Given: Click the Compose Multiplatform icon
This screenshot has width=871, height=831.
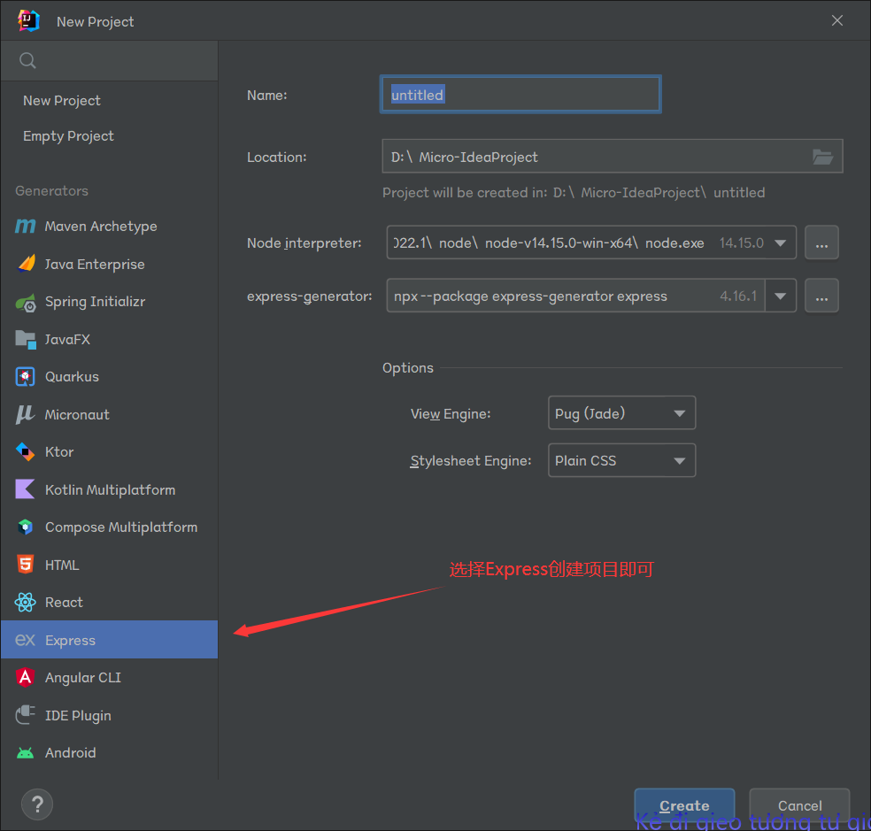Looking at the screenshot, I should (25, 527).
